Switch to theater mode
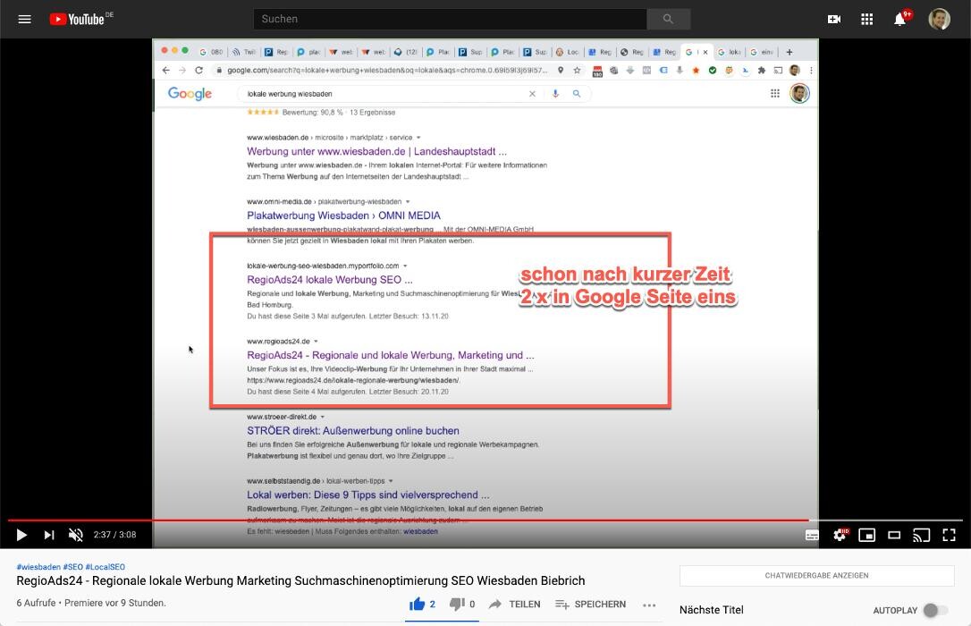The image size is (971, 626). (x=894, y=535)
